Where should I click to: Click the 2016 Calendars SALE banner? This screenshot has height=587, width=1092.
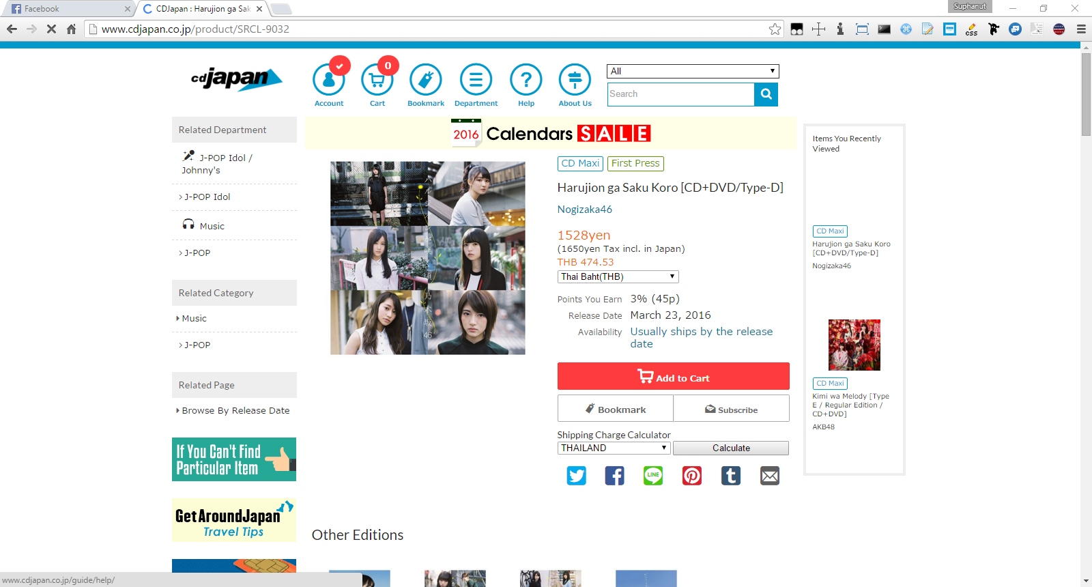(551, 133)
